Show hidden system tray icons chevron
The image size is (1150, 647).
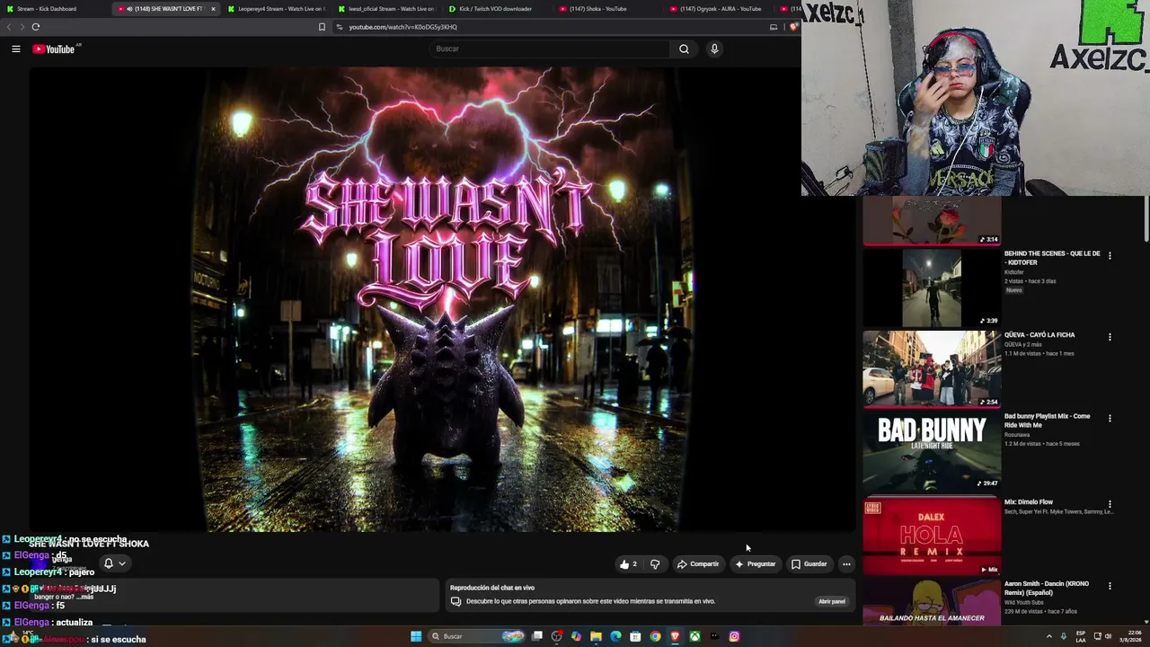1048,636
